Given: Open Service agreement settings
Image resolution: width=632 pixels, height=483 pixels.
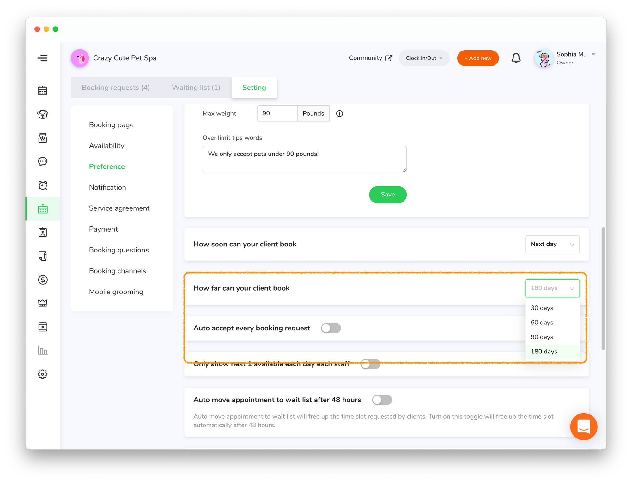Looking at the screenshot, I should coord(119,208).
